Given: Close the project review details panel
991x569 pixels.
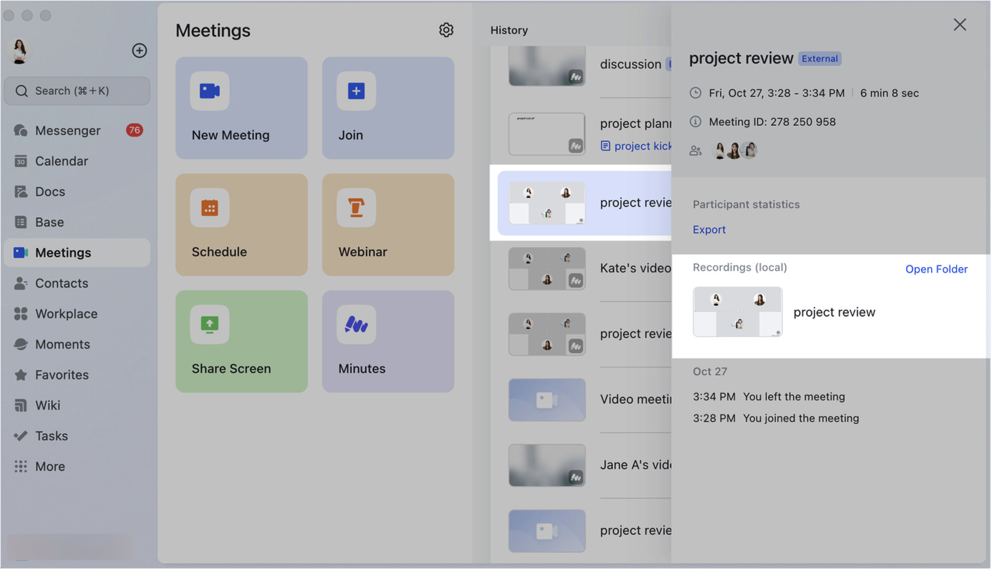Looking at the screenshot, I should point(959,24).
